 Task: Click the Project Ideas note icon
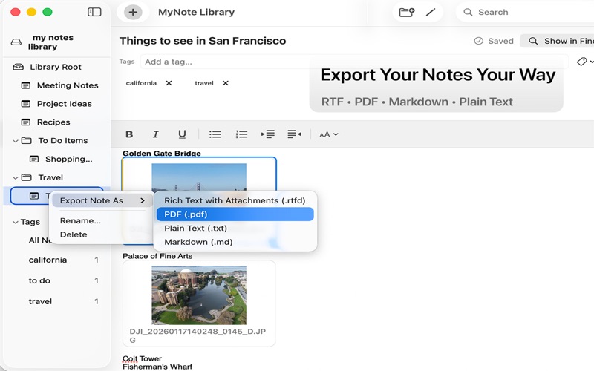(x=26, y=104)
